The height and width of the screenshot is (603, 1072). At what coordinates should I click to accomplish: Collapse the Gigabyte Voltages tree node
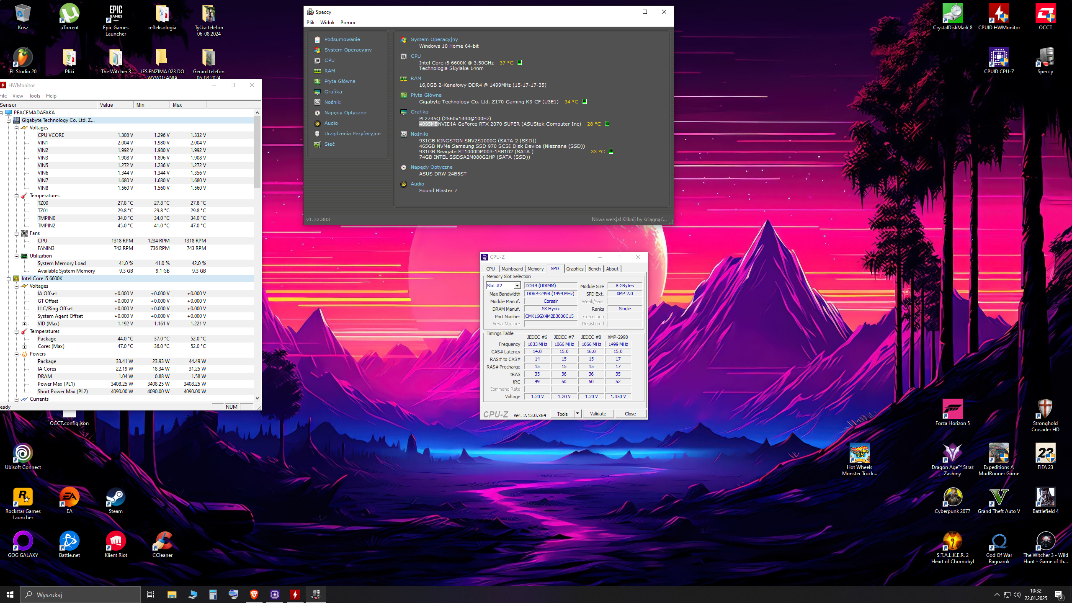pos(17,128)
